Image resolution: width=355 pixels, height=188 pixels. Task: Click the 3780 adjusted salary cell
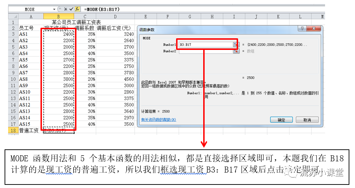pos(115,73)
